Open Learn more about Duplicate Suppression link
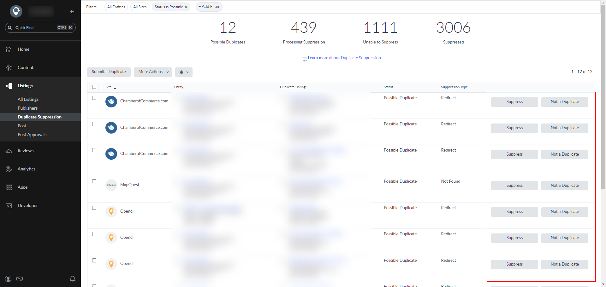The height and width of the screenshot is (287, 606). pyautogui.click(x=344, y=58)
